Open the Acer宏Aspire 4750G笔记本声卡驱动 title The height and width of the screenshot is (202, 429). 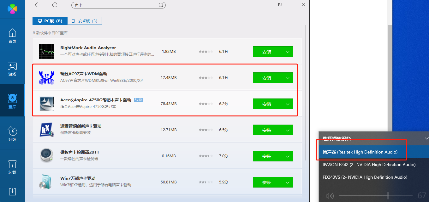(96, 100)
